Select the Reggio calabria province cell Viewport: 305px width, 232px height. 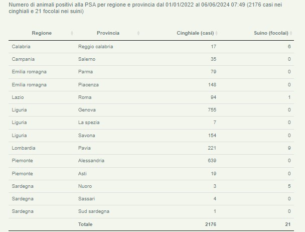click(95, 47)
